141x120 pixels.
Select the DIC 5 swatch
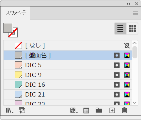click(x=68, y=65)
